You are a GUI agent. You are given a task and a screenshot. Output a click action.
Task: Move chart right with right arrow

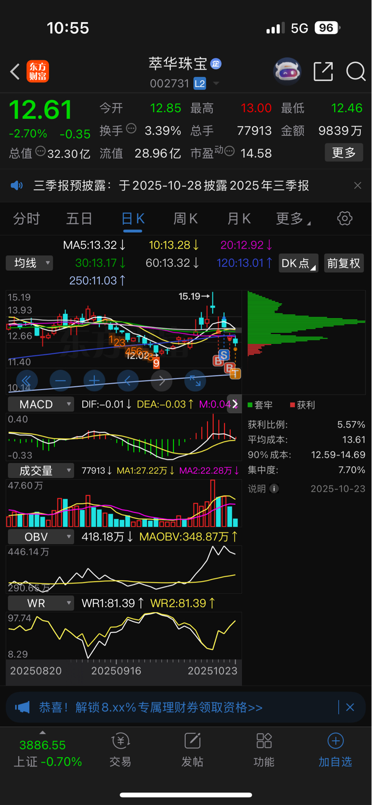pyautogui.click(x=162, y=381)
